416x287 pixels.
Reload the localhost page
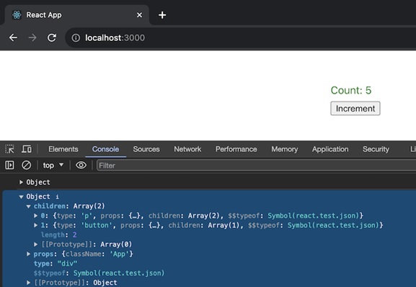pyautogui.click(x=52, y=38)
